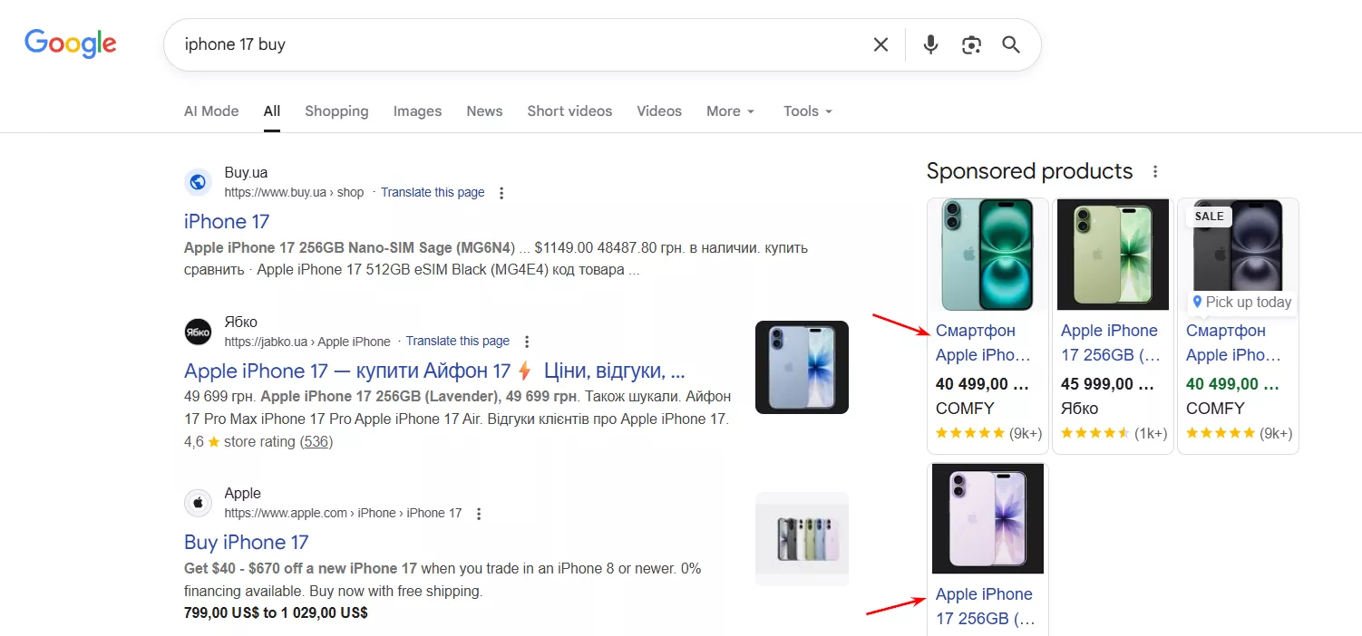The height and width of the screenshot is (636, 1362).
Task: Open the green iPhone Ябко product thumbnail
Action: tap(1113, 255)
